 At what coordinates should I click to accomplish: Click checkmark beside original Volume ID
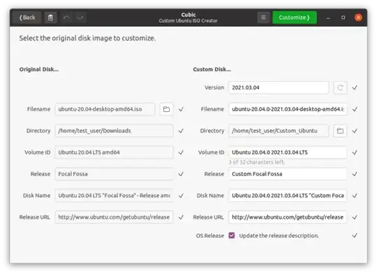pos(181,152)
